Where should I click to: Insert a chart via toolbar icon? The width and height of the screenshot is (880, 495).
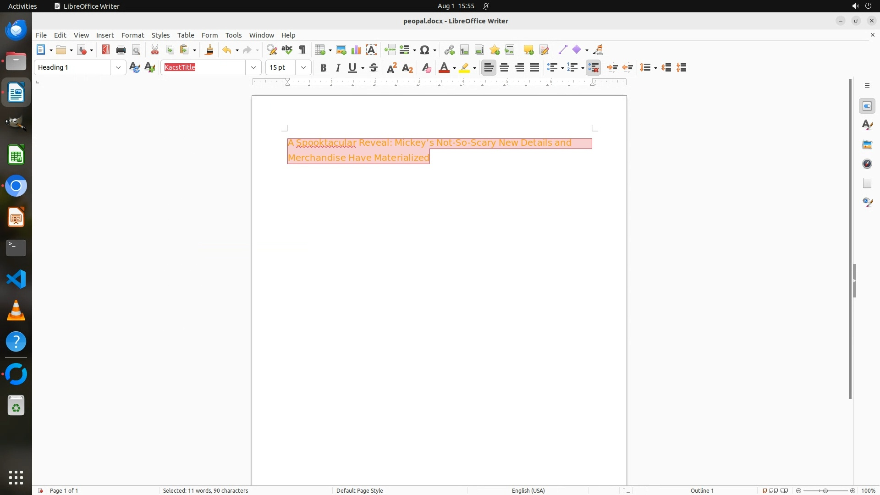(x=356, y=50)
